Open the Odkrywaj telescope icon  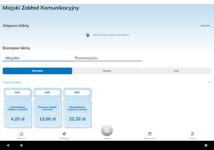click(x=64, y=134)
